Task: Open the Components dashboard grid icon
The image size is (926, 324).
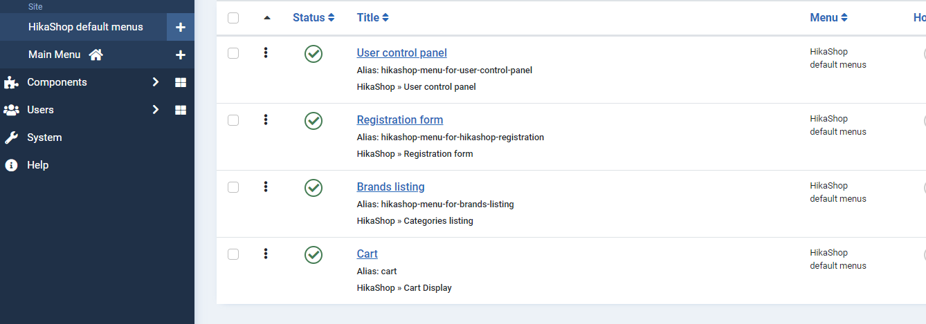Action: point(181,82)
